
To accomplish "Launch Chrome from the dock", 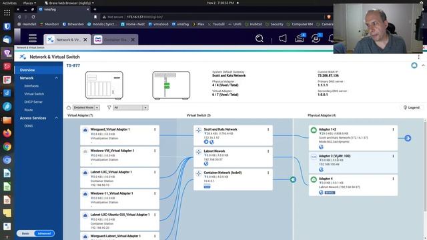I will click(7, 147).
